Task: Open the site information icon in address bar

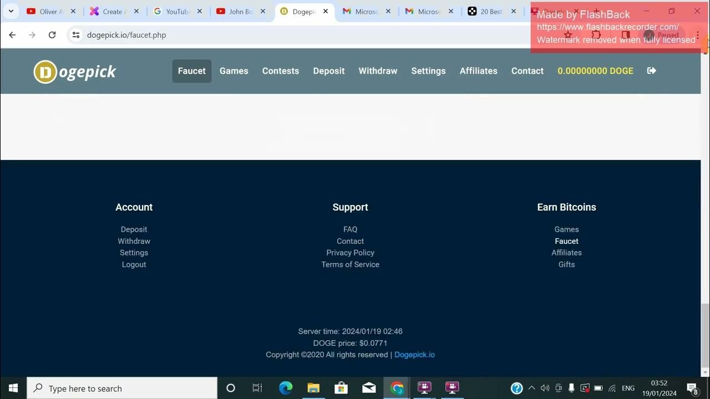Action: click(x=76, y=35)
